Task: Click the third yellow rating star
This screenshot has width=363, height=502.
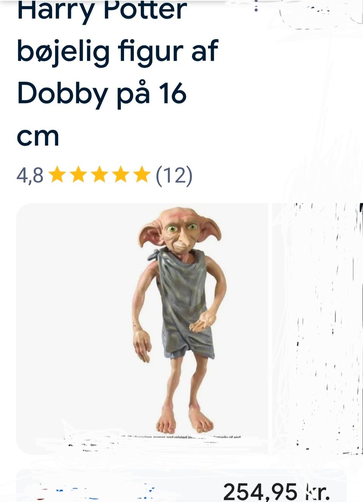Action: 100,175
